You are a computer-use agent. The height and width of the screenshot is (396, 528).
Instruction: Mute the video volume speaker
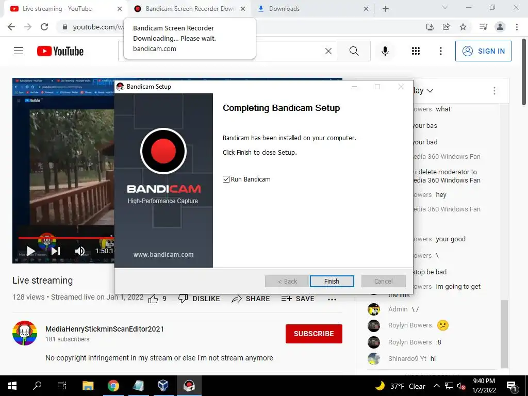pos(80,251)
